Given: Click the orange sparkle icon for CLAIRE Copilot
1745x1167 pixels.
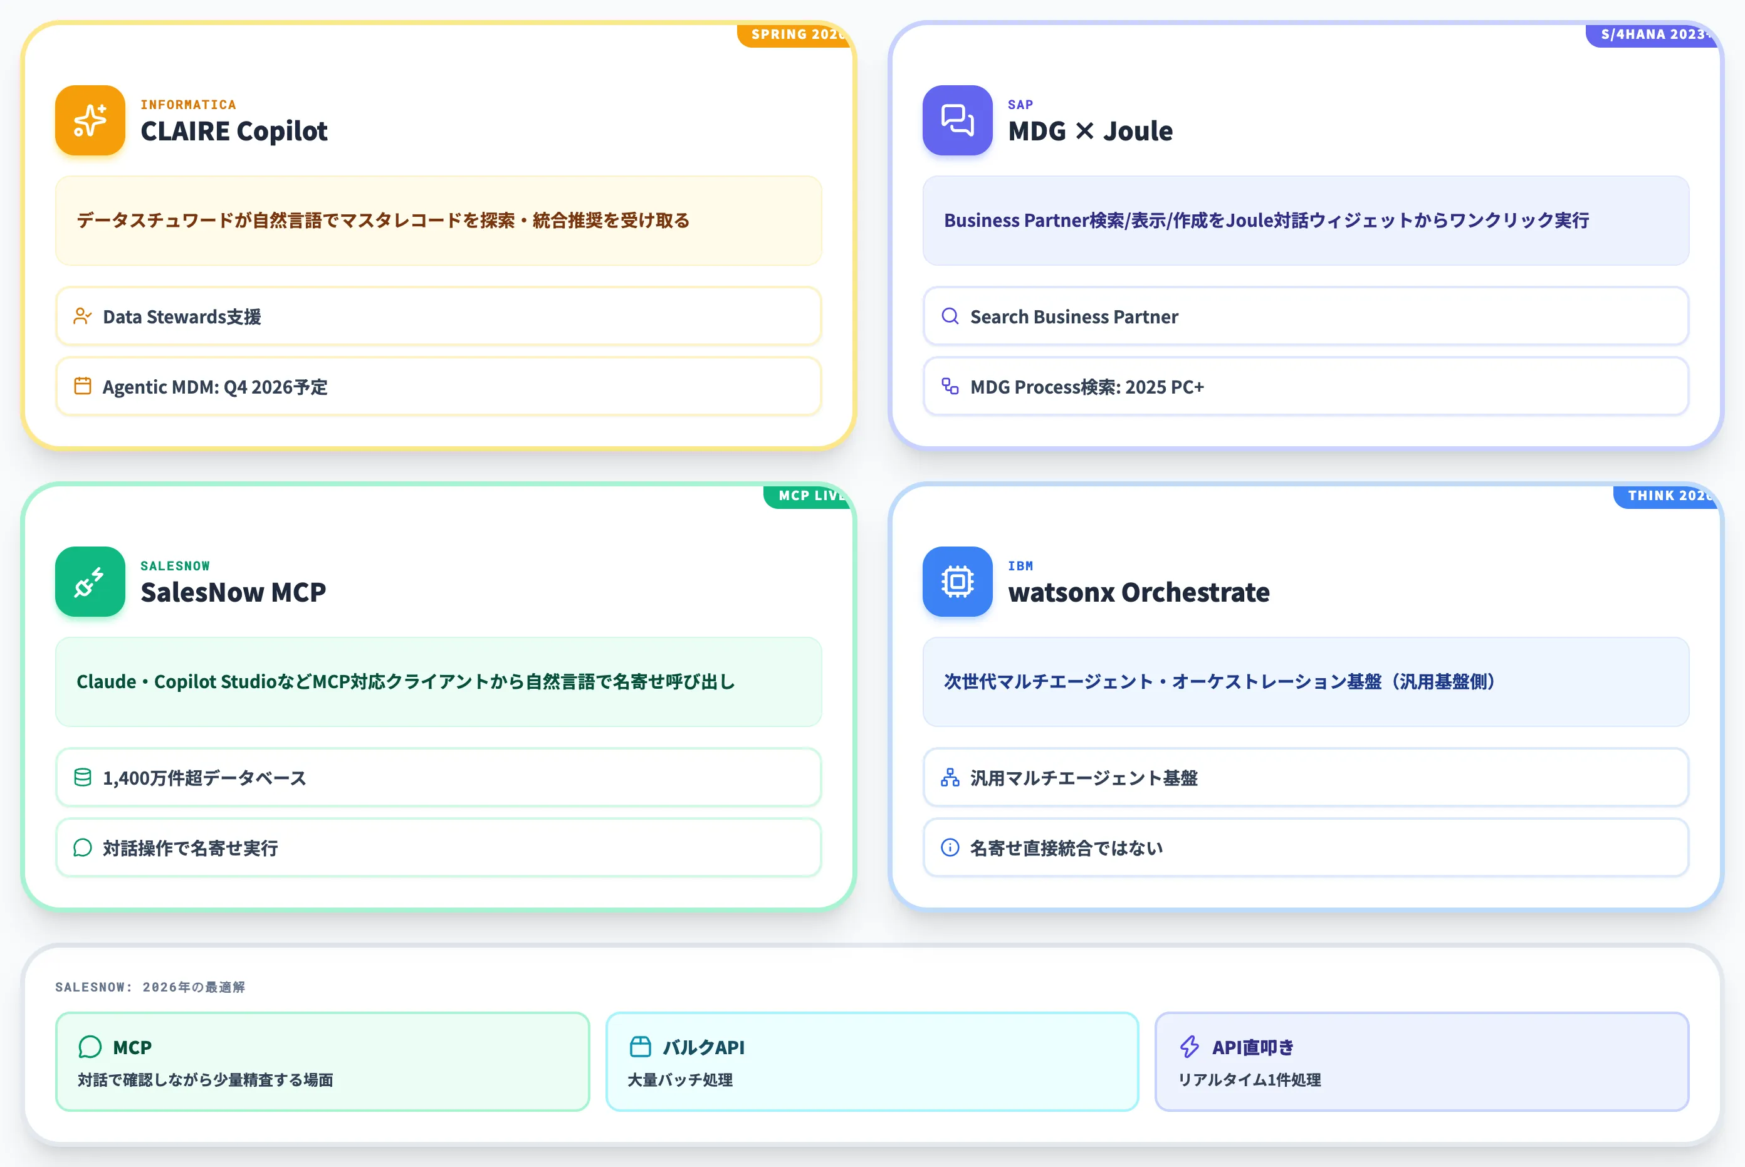Looking at the screenshot, I should pyautogui.click(x=90, y=120).
